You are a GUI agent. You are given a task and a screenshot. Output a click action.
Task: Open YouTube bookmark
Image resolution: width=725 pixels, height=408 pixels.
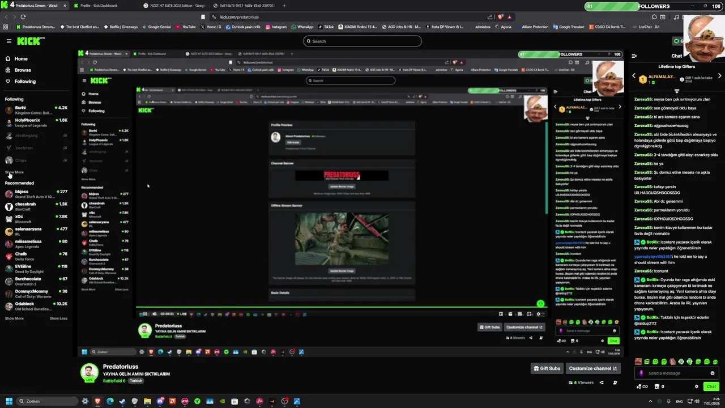[186, 27]
